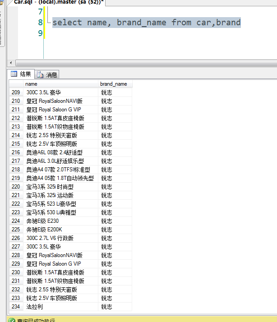277x322 pixels.
Task: Click the editor horizontal scrollbar track
Action: [146, 63]
